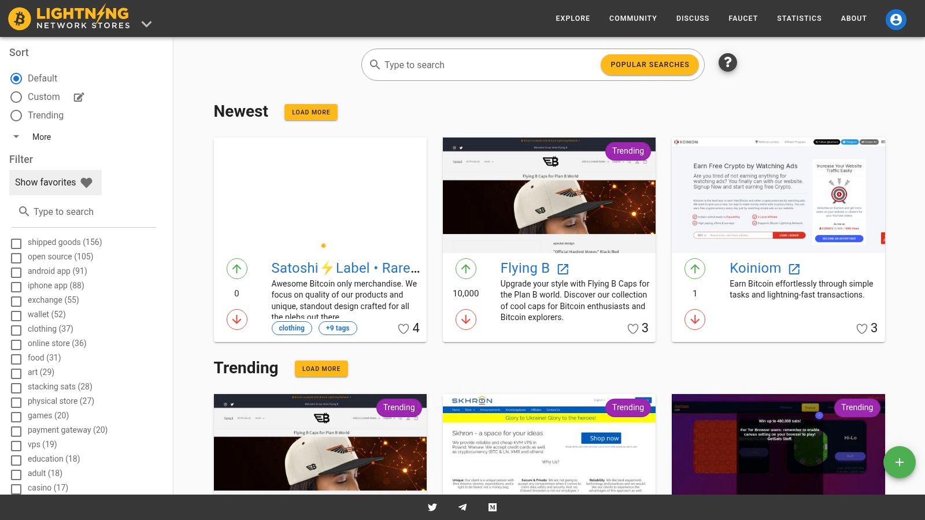The height and width of the screenshot is (520, 925).
Task: Downvote Koiniom with the red arrow
Action: coord(695,319)
